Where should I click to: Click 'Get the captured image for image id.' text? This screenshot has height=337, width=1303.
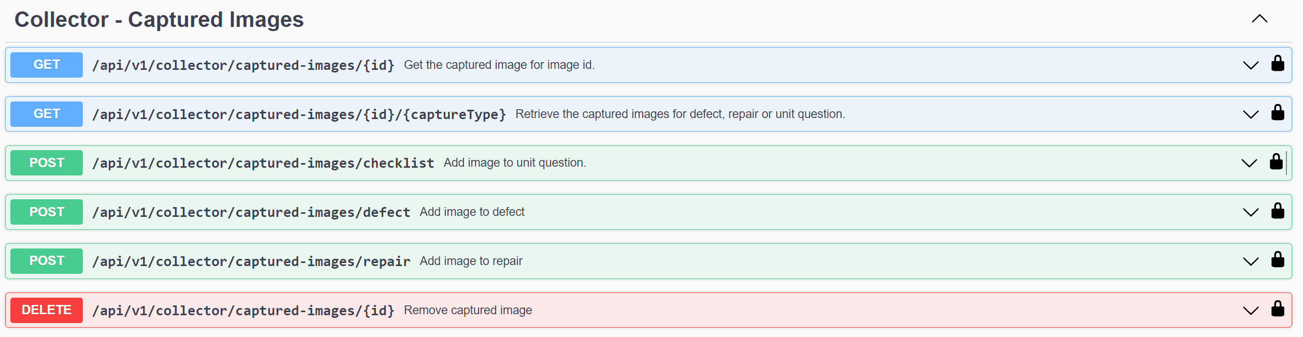499,65
